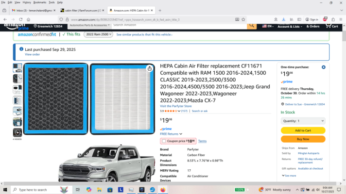Expand the FREE Returns chevron
The width and height of the screenshot is (346, 194).
[181, 134]
